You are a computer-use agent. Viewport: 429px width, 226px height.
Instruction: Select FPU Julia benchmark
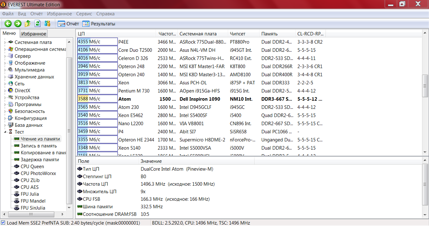[30, 194]
